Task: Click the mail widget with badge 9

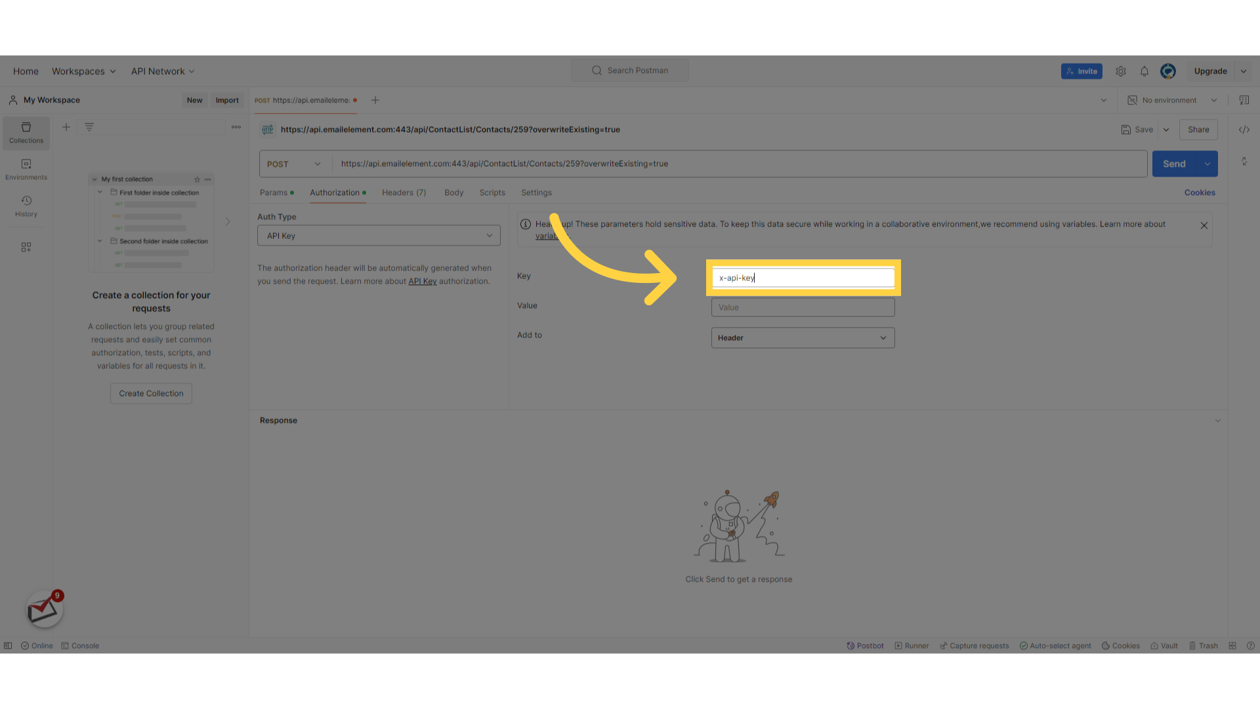Action: click(x=45, y=609)
